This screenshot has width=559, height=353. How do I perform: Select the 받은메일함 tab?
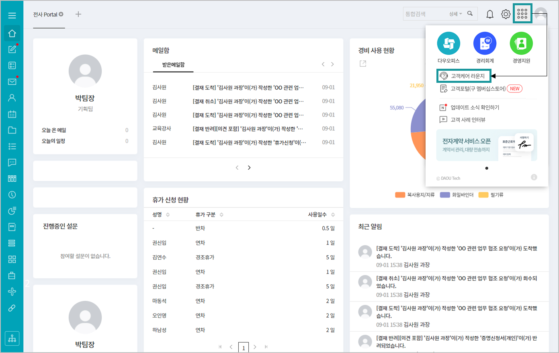click(x=173, y=65)
